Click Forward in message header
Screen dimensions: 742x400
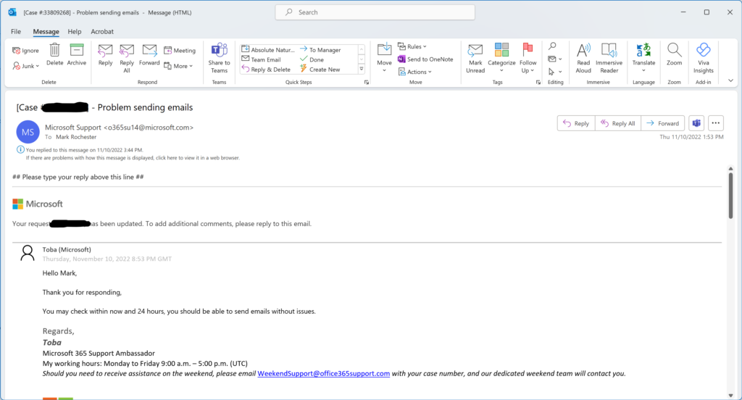coord(663,123)
